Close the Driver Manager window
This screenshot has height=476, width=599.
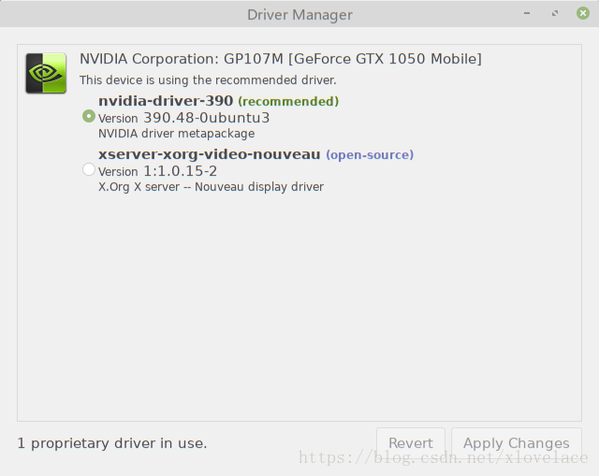click(583, 13)
